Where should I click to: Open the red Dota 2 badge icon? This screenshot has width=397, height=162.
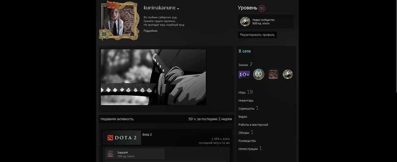[273, 74]
